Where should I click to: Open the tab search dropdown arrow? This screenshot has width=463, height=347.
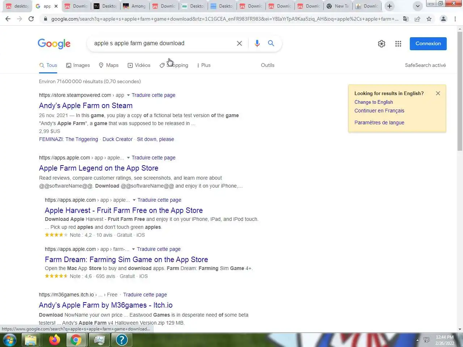click(x=417, y=6)
